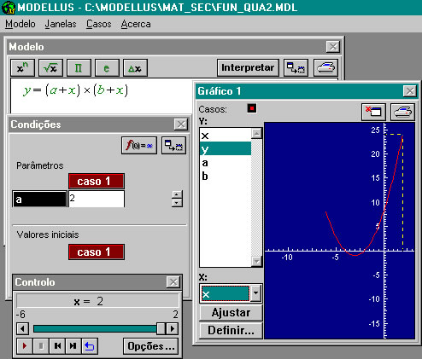This screenshot has height=359, width=422.
Task: Insert square root symbol
Action: pos(50,68)
